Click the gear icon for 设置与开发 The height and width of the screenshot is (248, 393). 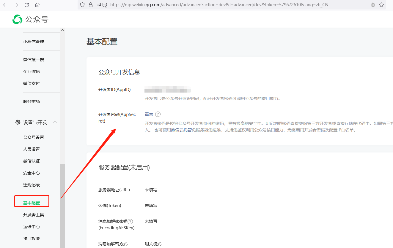[x=18, y=122]
